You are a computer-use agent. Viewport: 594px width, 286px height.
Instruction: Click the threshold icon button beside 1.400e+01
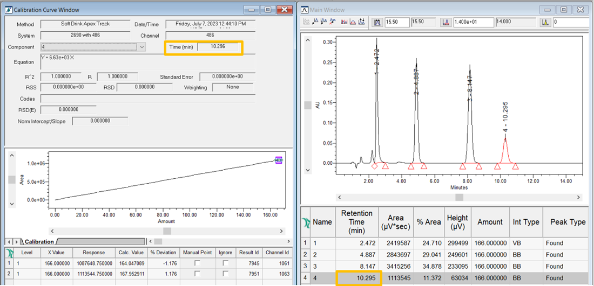[x=446, y=22]
